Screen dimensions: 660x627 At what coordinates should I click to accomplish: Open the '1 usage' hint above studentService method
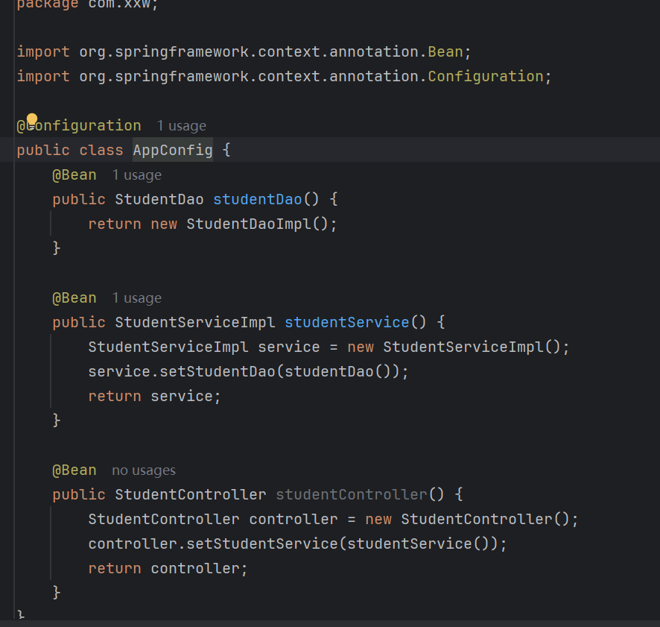pyautogui.click(x=137, y=298)
